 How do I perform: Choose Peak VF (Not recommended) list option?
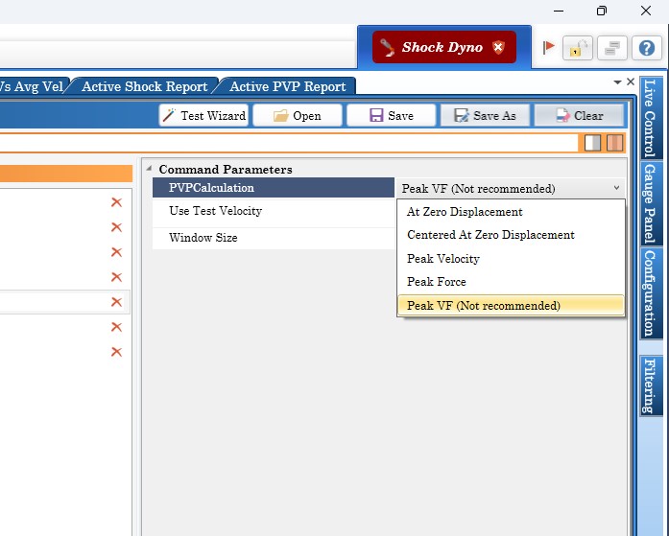point(511,306)
